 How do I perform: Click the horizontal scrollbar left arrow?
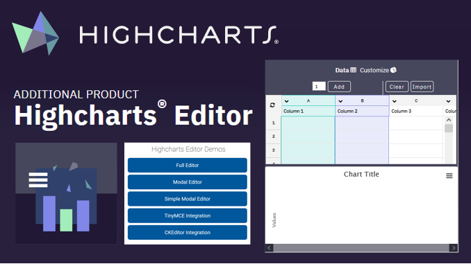coord(269,248)
